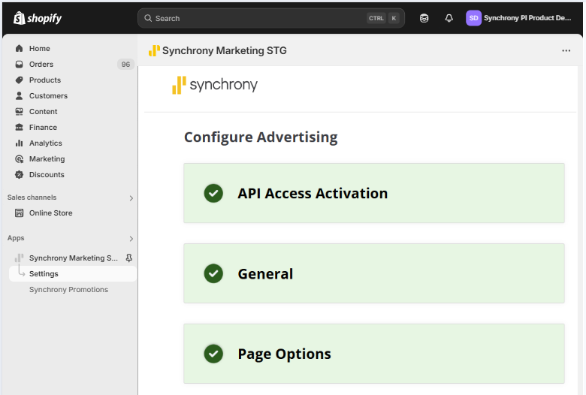This screenshot has width=586, height=395.
Task: Click the Synchrony logo in page header
Action: click(214, 85)
